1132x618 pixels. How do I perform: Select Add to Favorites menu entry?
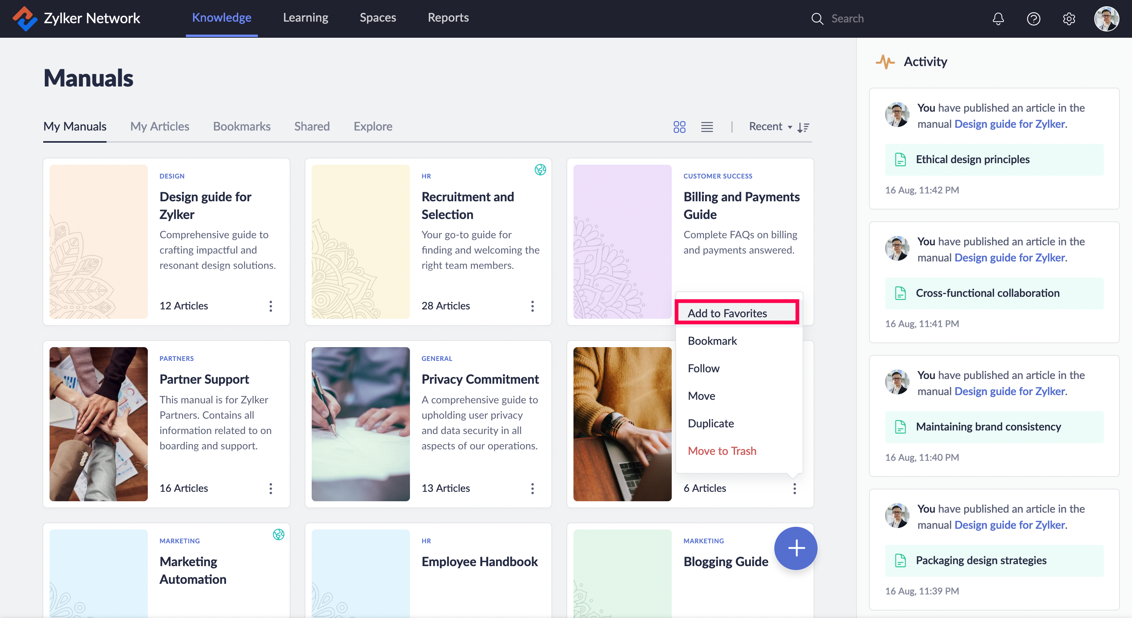click(x=727, y=313)
